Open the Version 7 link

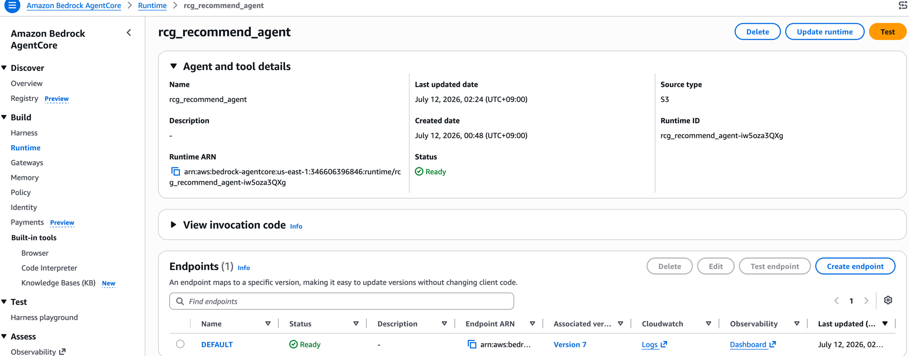570,344
